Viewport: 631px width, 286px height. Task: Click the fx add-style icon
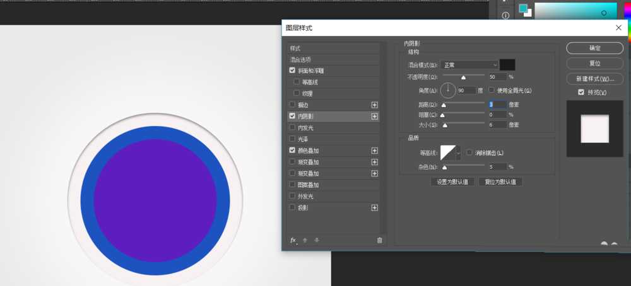click(x=293, y=240)
